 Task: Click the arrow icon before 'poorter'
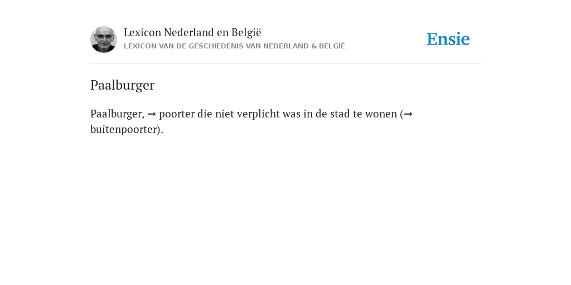point(152,114)
